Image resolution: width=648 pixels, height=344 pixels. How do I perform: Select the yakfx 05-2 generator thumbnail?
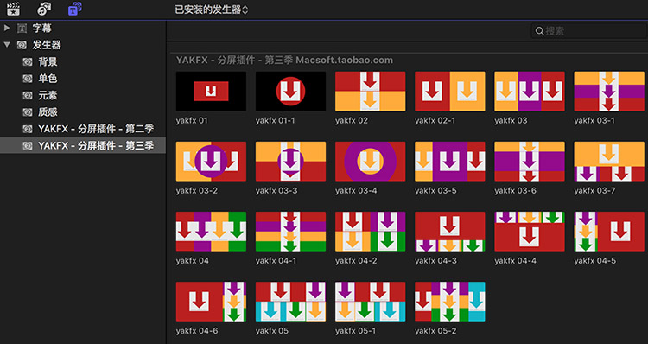[x=450, y=302]
